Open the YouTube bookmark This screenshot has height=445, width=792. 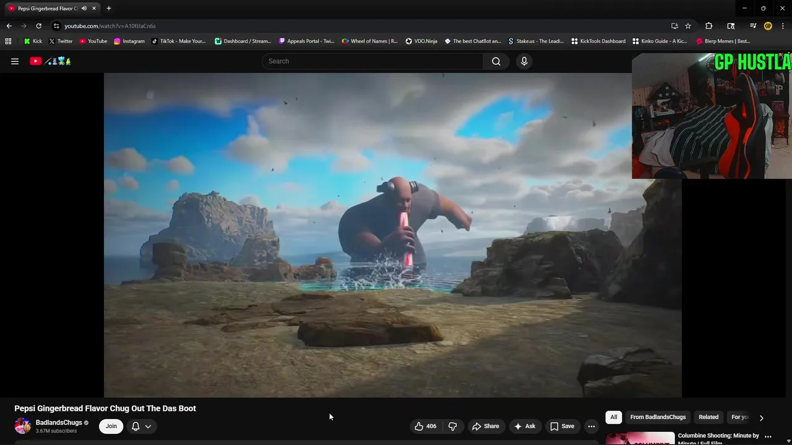[x=93, y=41]
